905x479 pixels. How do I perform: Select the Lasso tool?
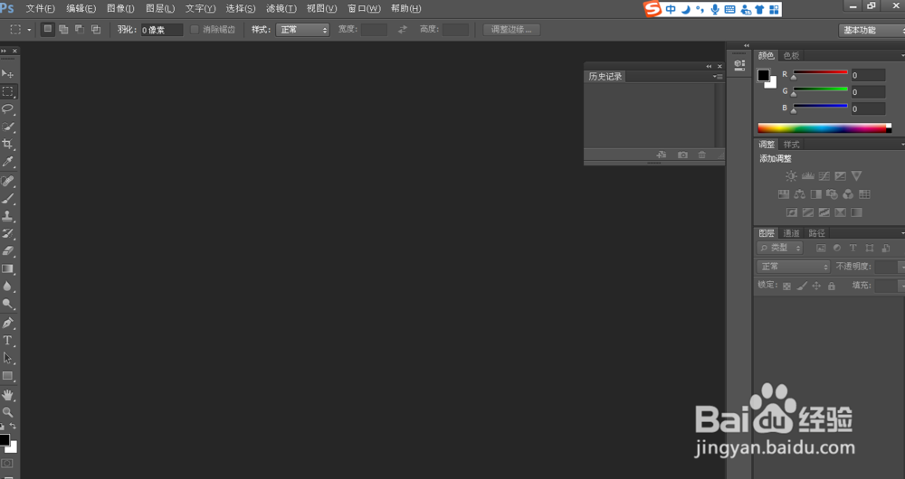pyautogui.click(x=7, y=109)
